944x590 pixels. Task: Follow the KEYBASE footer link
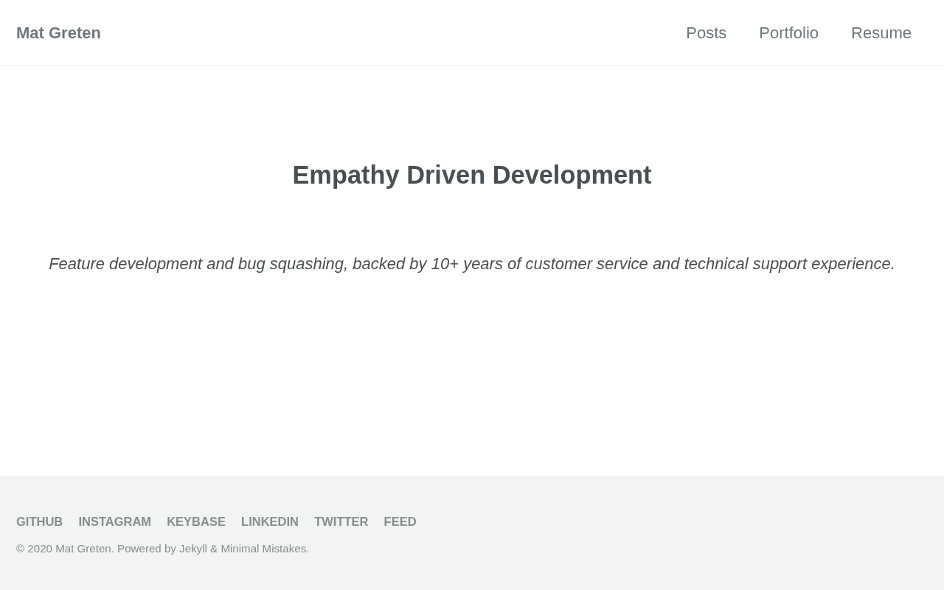pyautogui.click(x=195, y=521)
